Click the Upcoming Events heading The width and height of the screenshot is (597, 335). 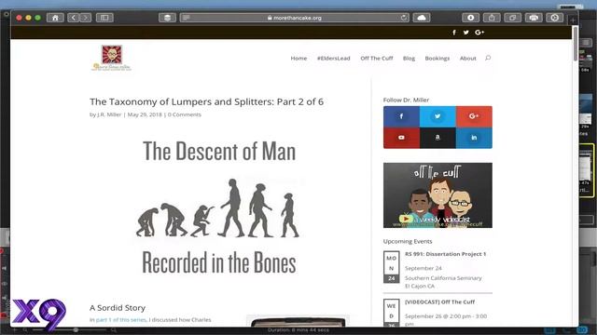tap(408, 241)
